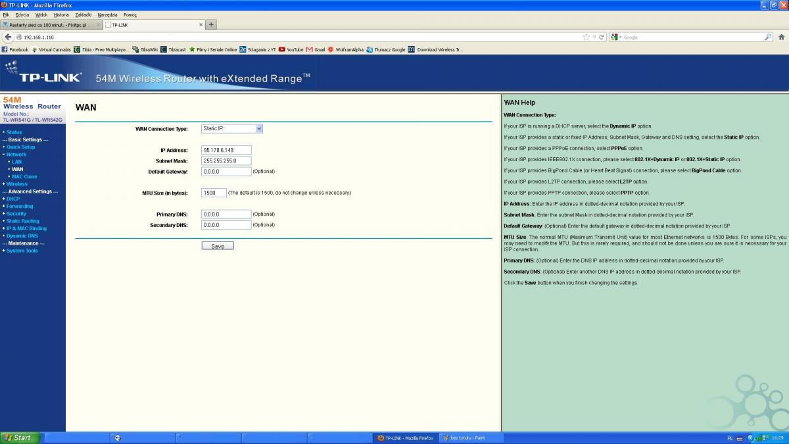Viewport: 789px width, 444px height.
Task: Open Wireless section in sidebar
Action: coord(17,184)
